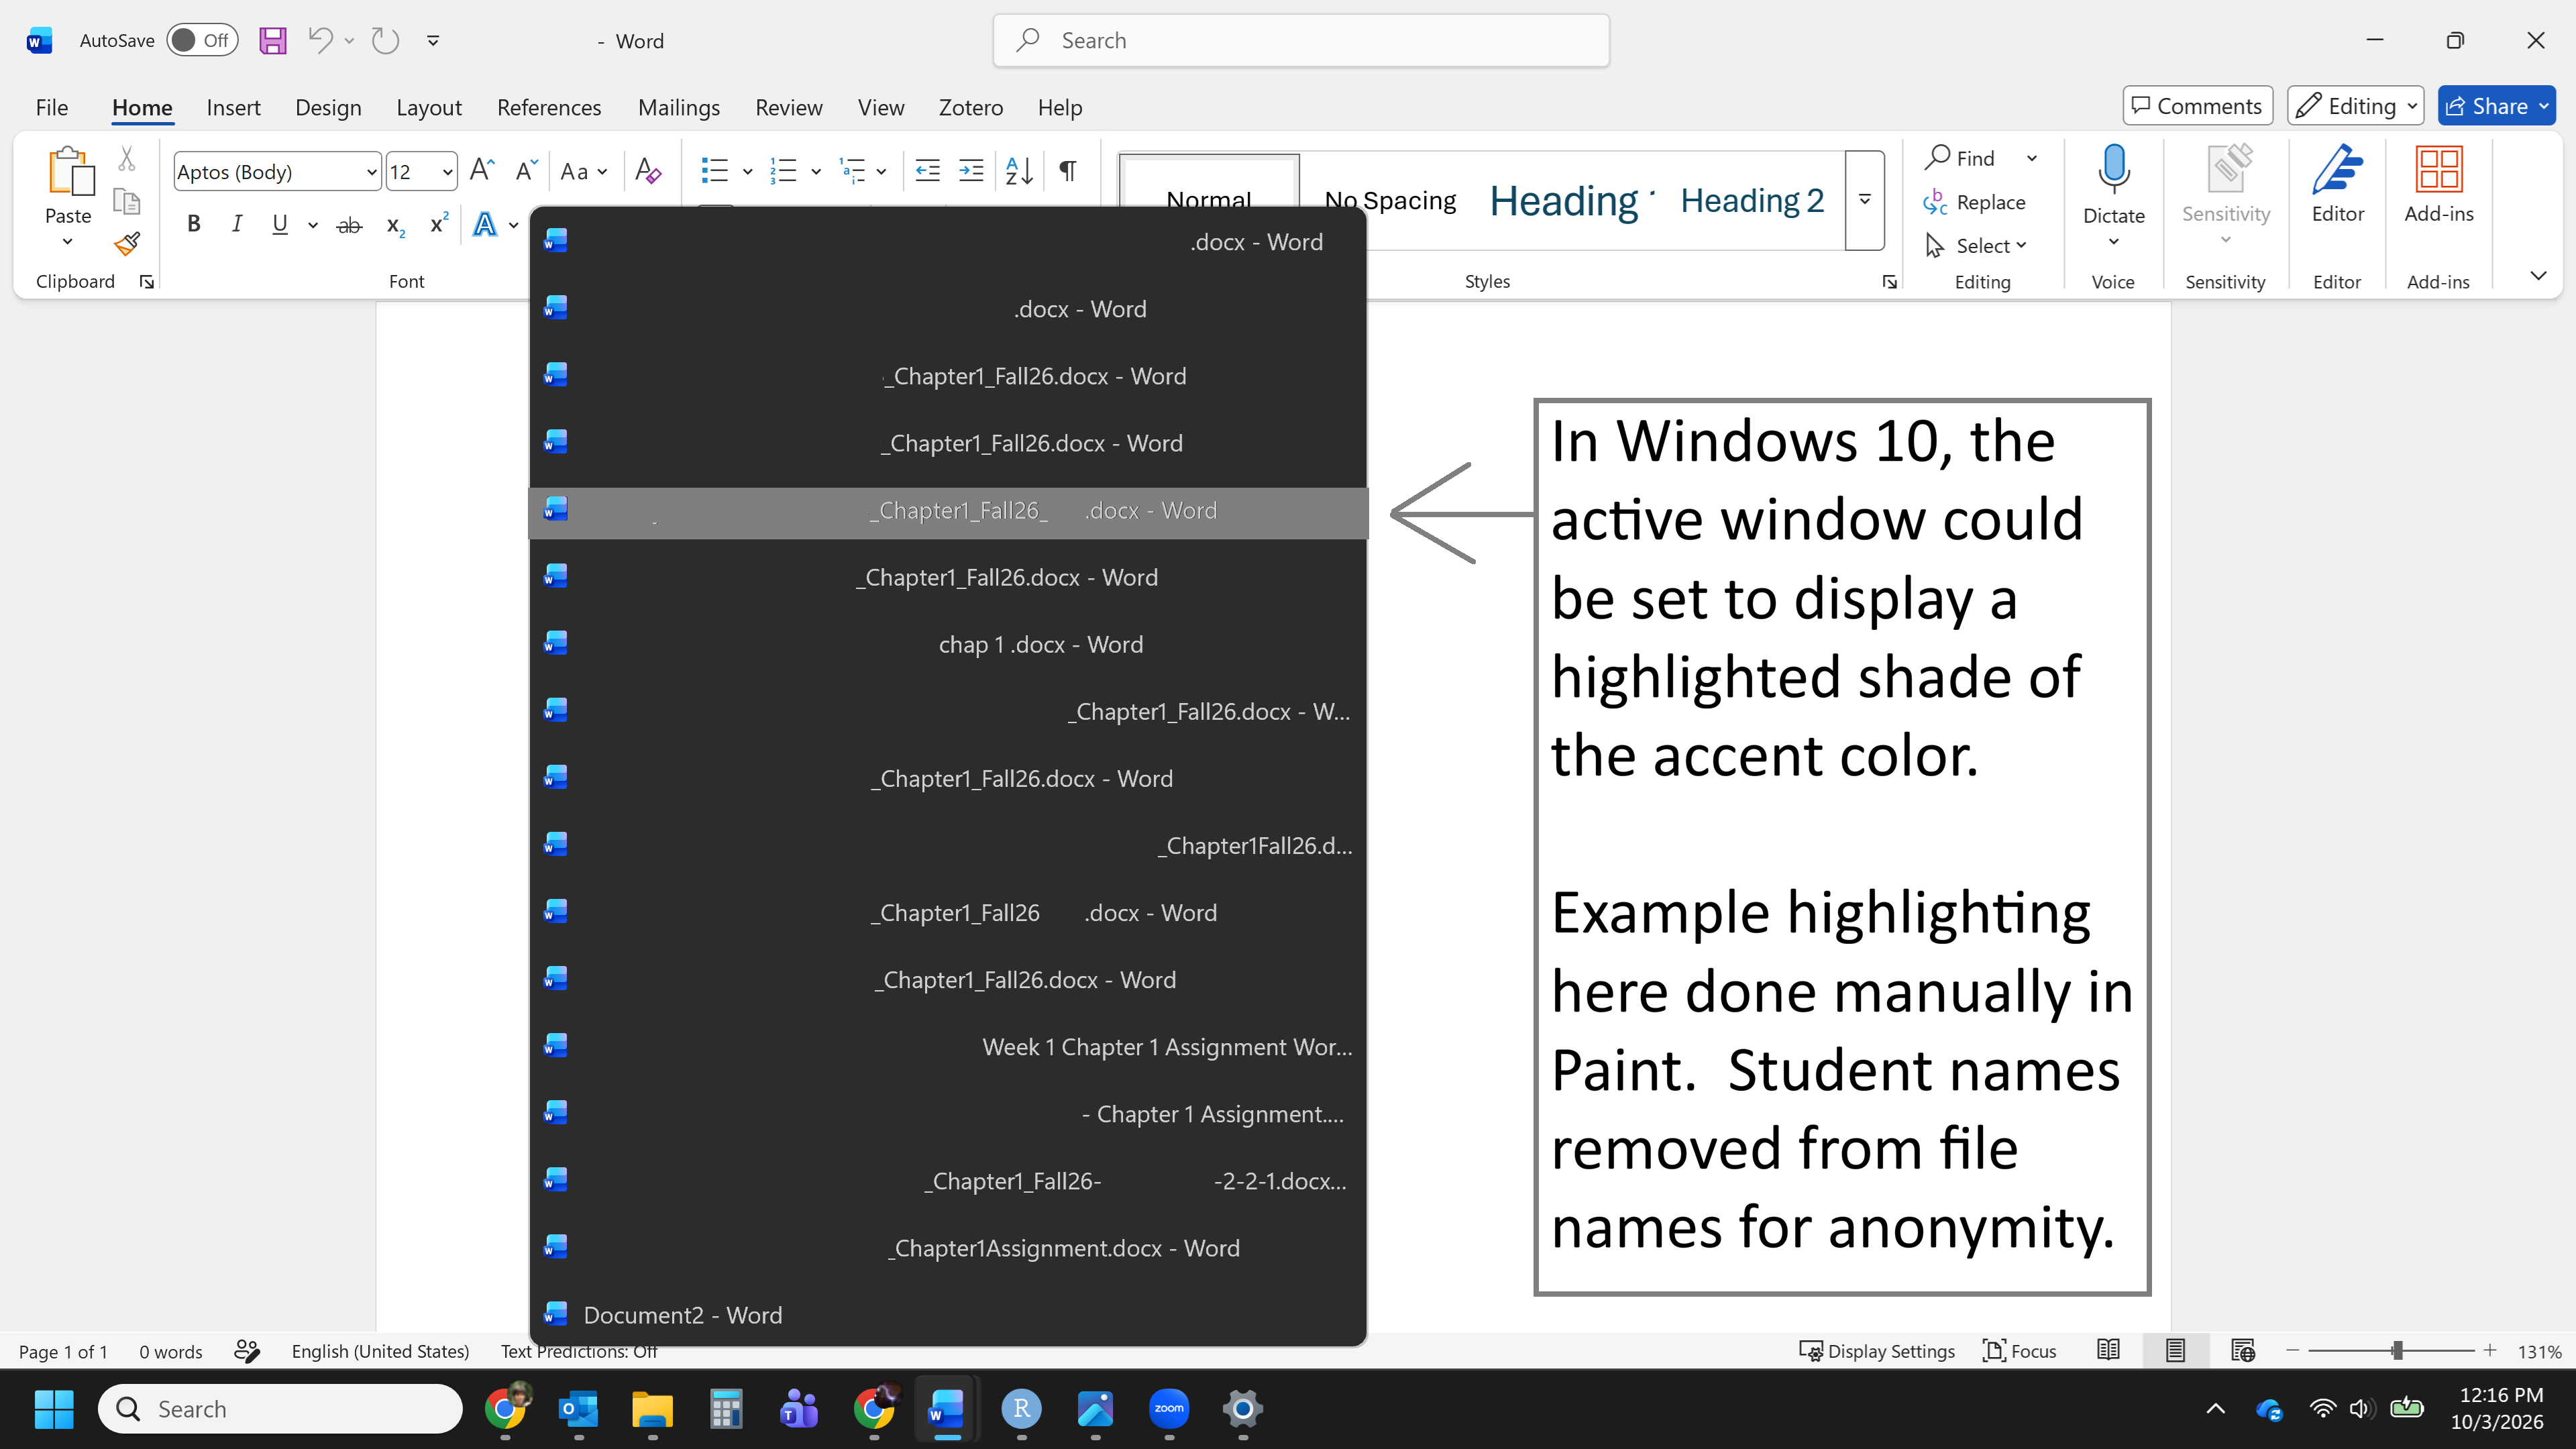Expand the font name combo box
Image resolution: width=2576 pixels, height=1449 pixels.
[x=372, y=172]
